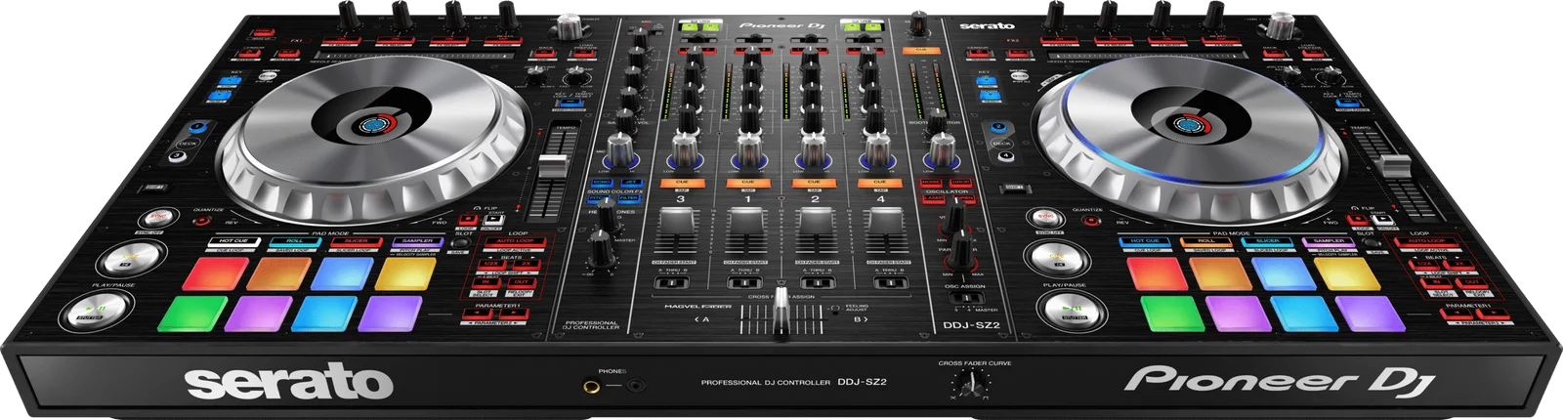The image size is (1563, 420).
Task: Set loop OUT point, left deck
Action: click(521, 282)
